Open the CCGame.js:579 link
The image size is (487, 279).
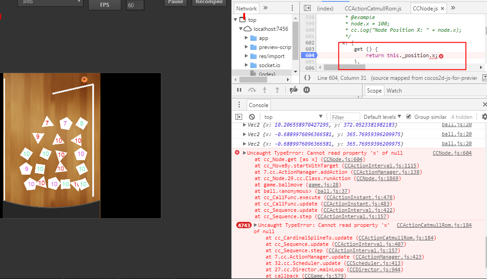click(x=324, y=276)
